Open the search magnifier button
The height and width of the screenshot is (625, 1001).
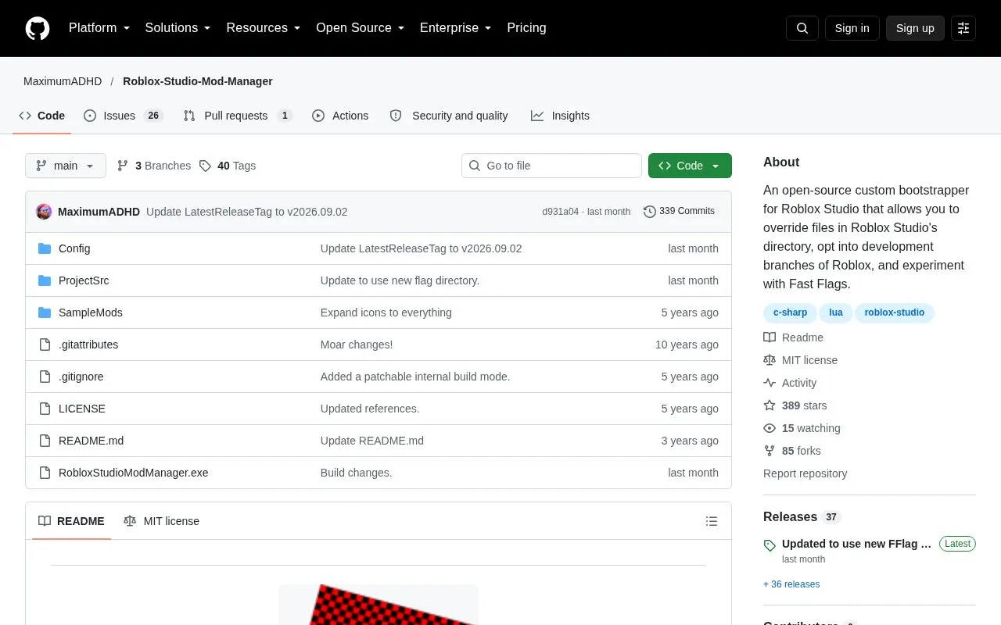802,28
